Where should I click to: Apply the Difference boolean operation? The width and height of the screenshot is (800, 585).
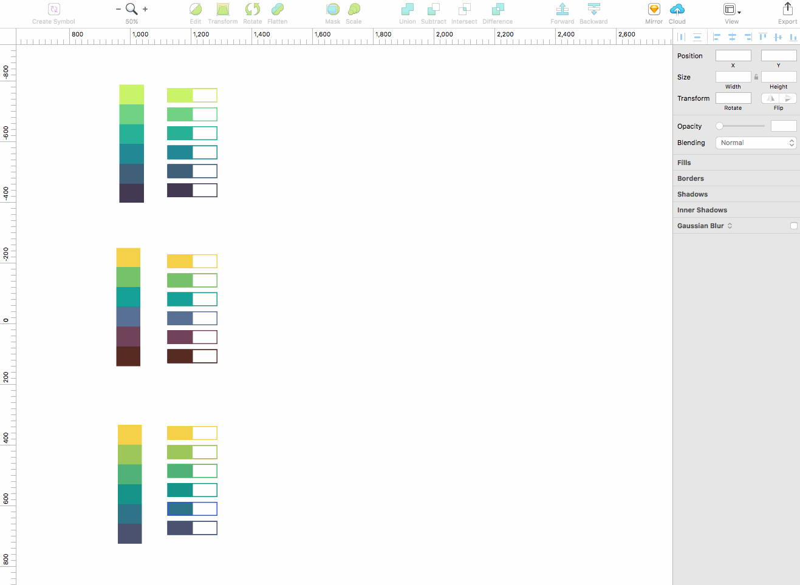click(x=498, y=9)
